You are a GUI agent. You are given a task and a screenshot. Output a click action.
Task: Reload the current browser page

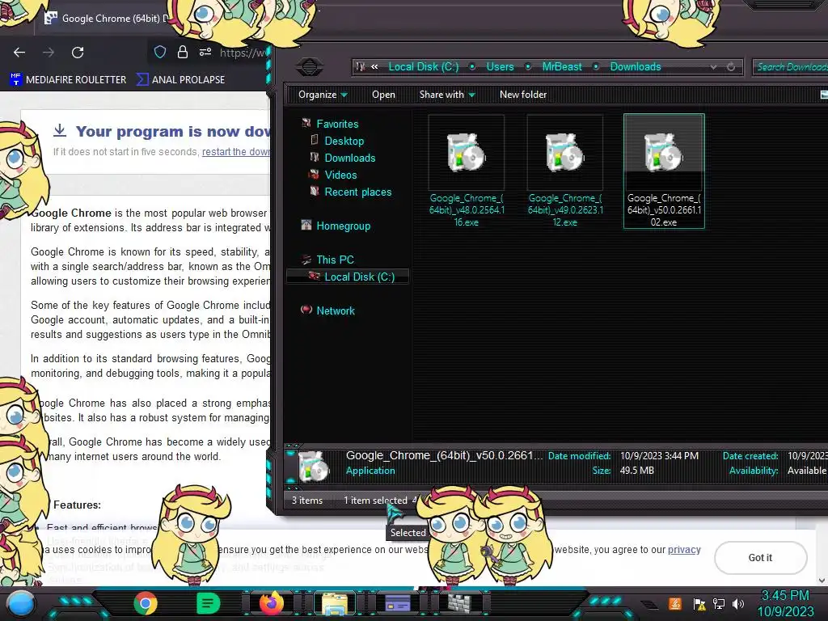pos(78,53)
